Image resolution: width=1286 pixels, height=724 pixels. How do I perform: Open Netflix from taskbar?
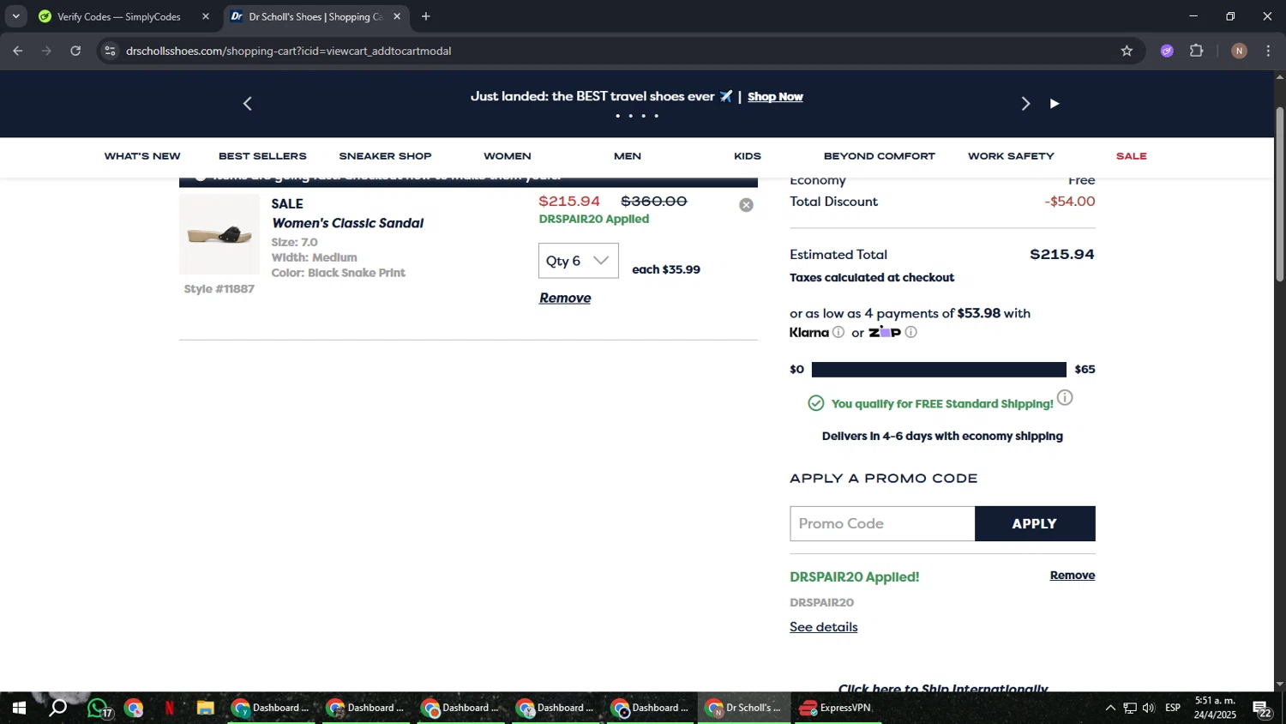tap(169, 709)
